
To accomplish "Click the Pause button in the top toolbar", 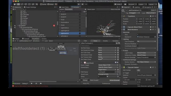I will tap(83, 4).
